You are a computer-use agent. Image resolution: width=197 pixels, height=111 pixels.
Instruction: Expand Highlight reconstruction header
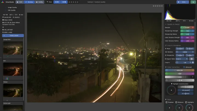point(180,84)
